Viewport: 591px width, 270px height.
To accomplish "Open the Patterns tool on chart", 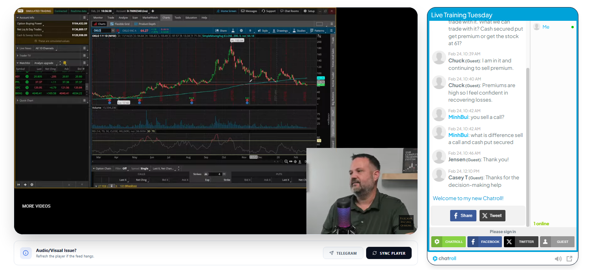I will pos(317,31).
